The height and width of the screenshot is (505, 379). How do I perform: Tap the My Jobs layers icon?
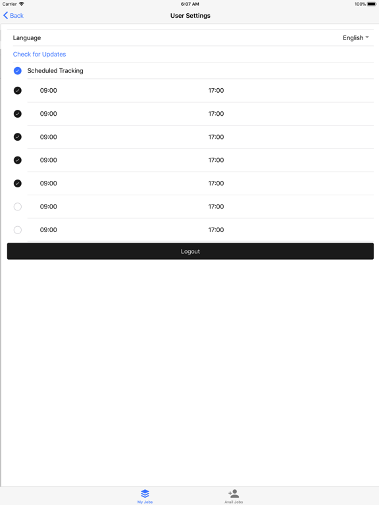tap(145, 493)
